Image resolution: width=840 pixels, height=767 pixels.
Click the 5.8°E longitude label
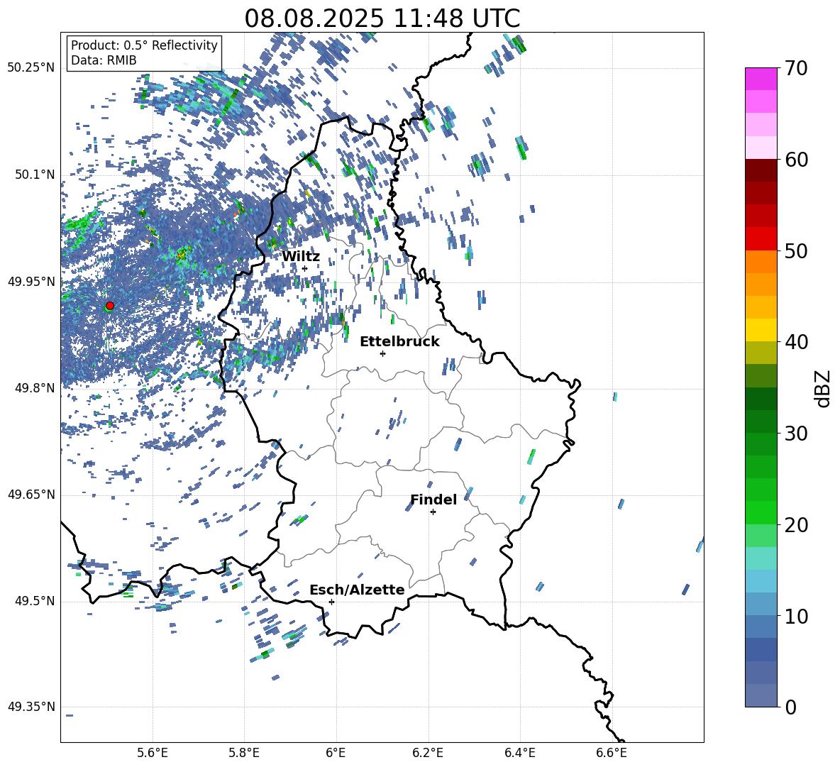click(x=244, y=754)
